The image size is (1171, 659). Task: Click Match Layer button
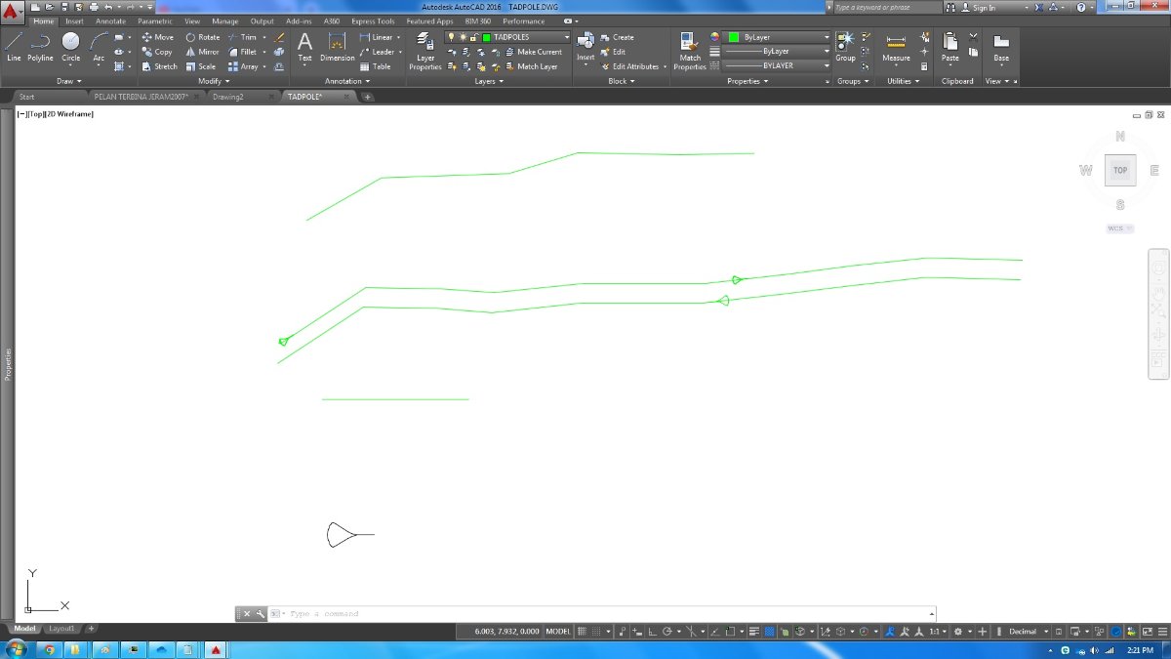point(530,66)
